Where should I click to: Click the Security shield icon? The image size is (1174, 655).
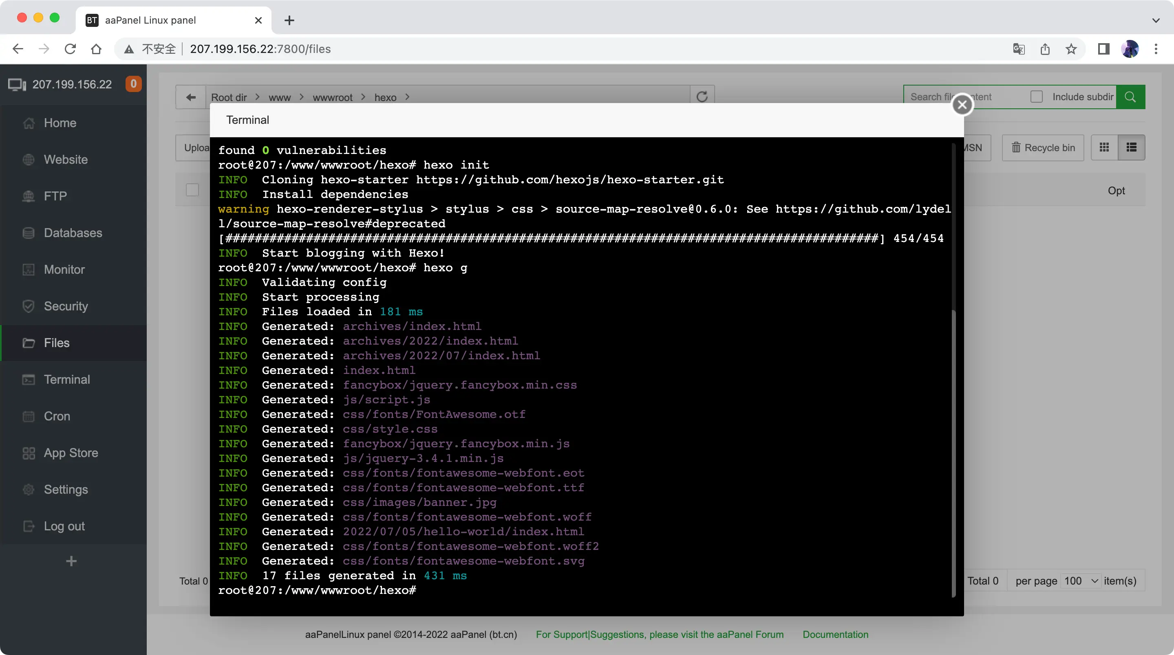[x=29, y=306]
